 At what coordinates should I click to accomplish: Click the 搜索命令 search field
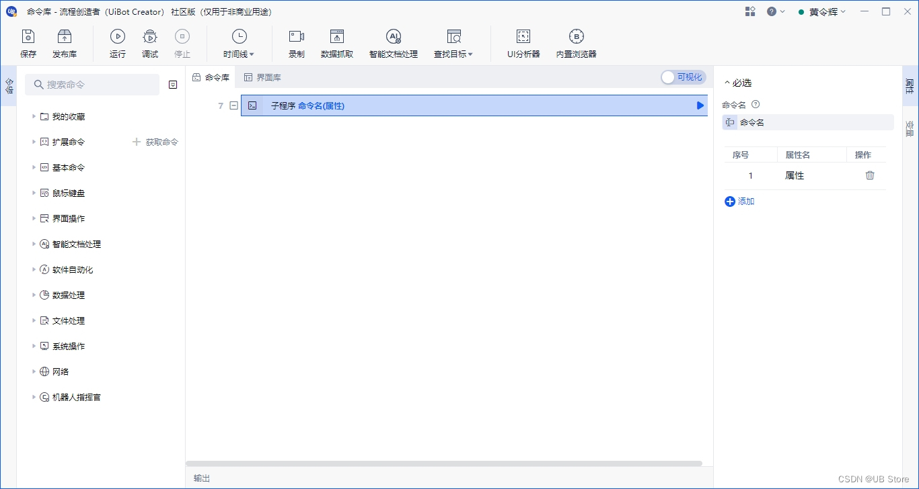click(x=92, y=85)
